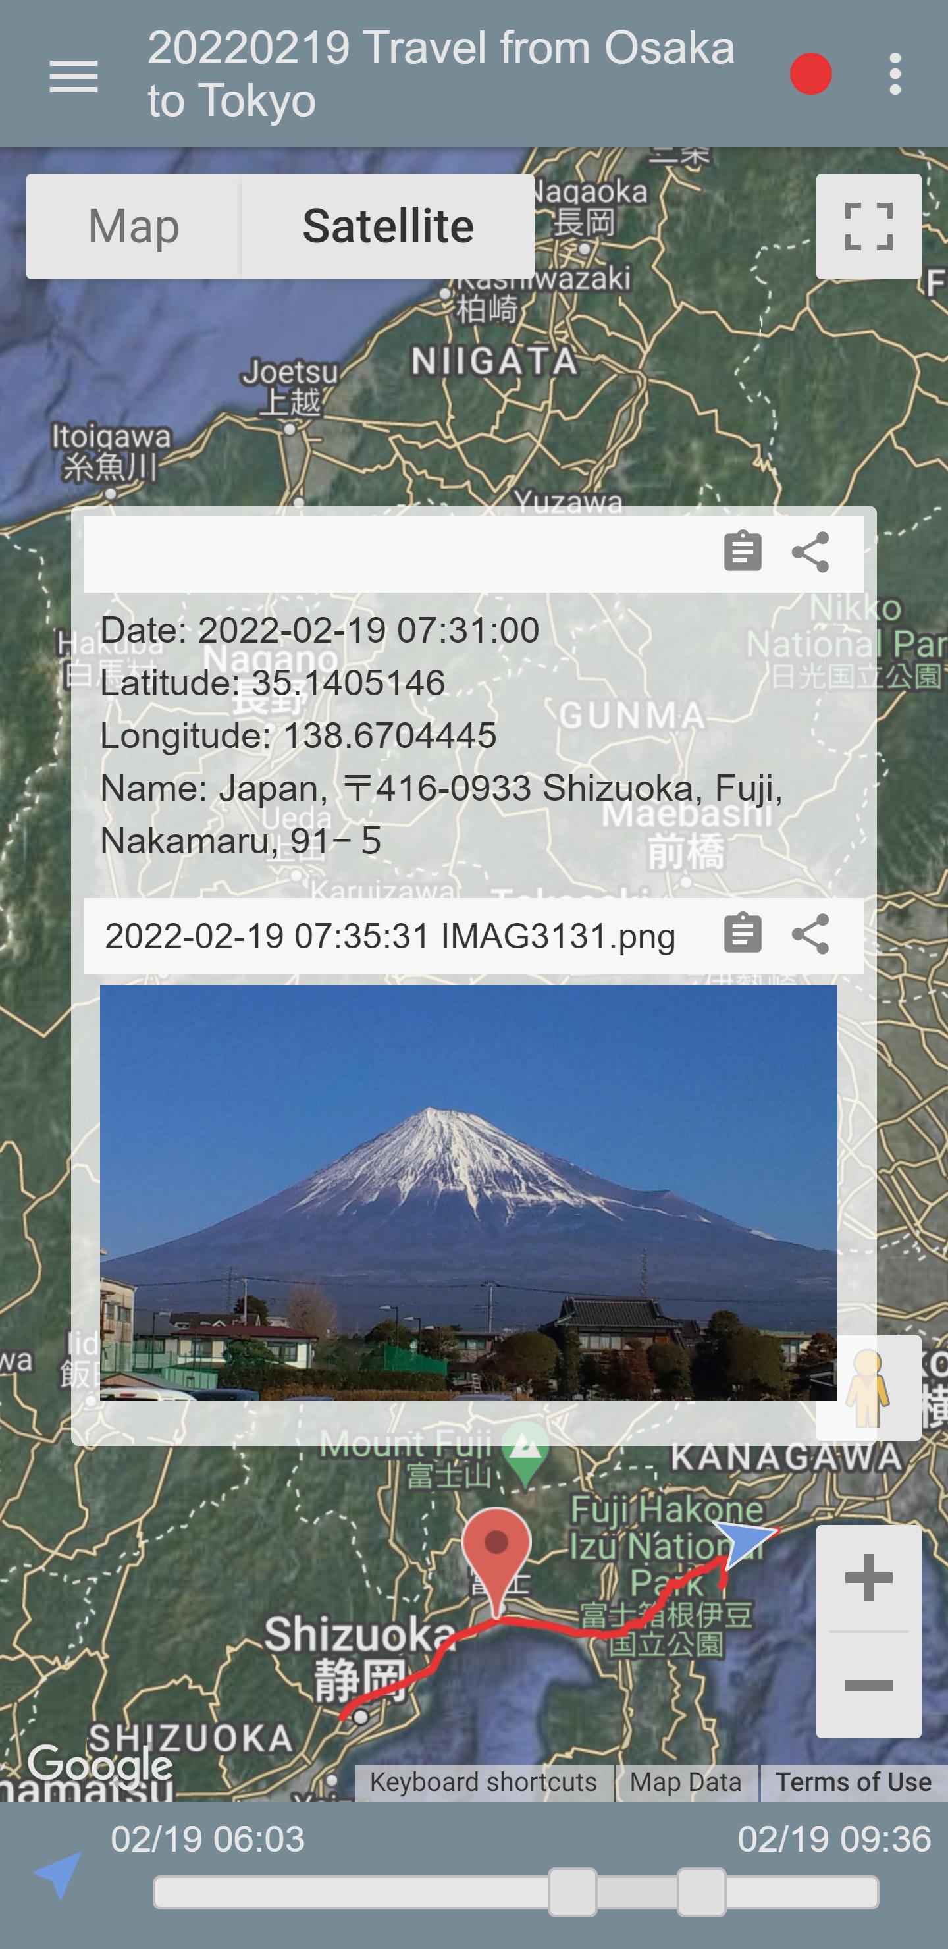This screenshot has width=948, height=1949.
Task: Tap the Google logo link
Action: 100,1765
